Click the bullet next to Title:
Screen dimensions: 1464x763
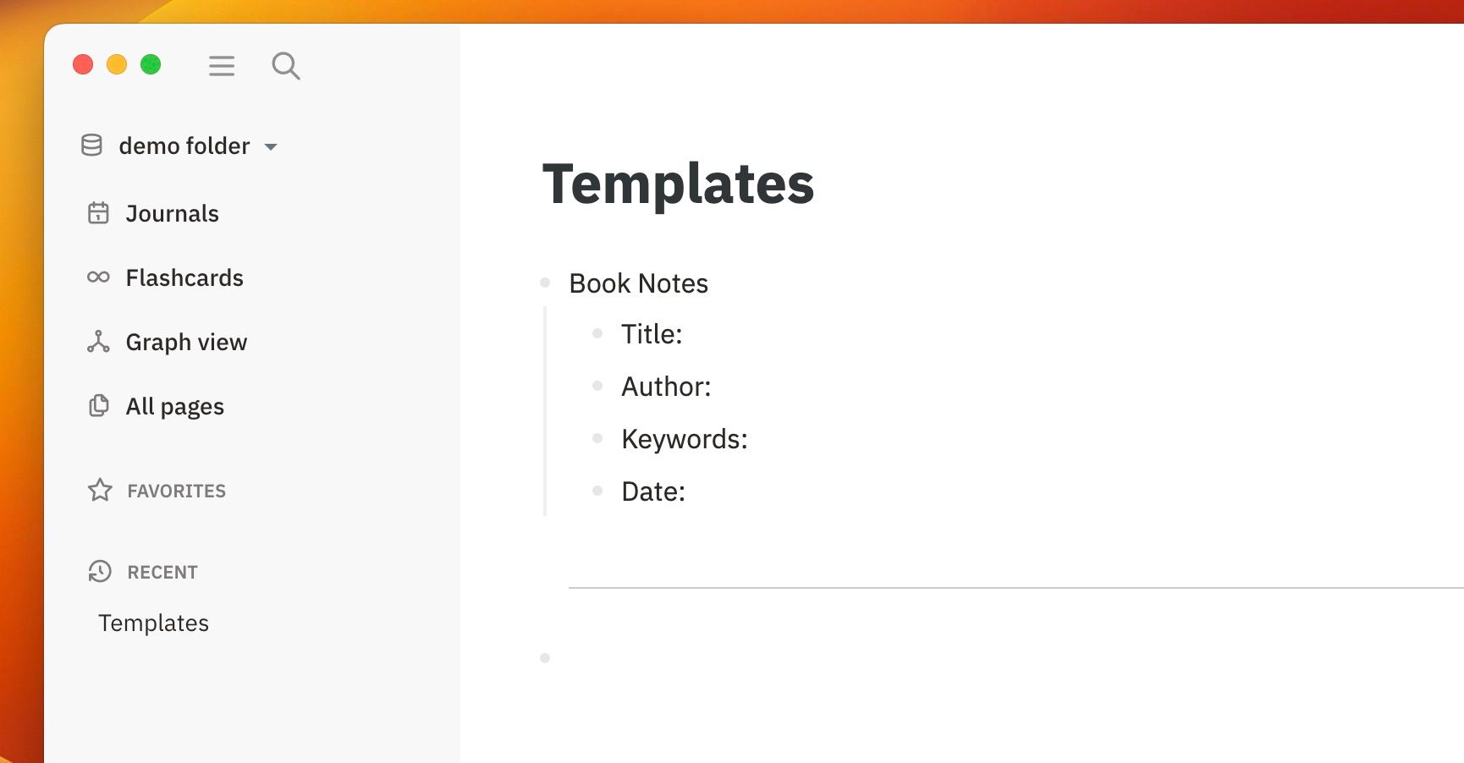[x=596, y=333]
